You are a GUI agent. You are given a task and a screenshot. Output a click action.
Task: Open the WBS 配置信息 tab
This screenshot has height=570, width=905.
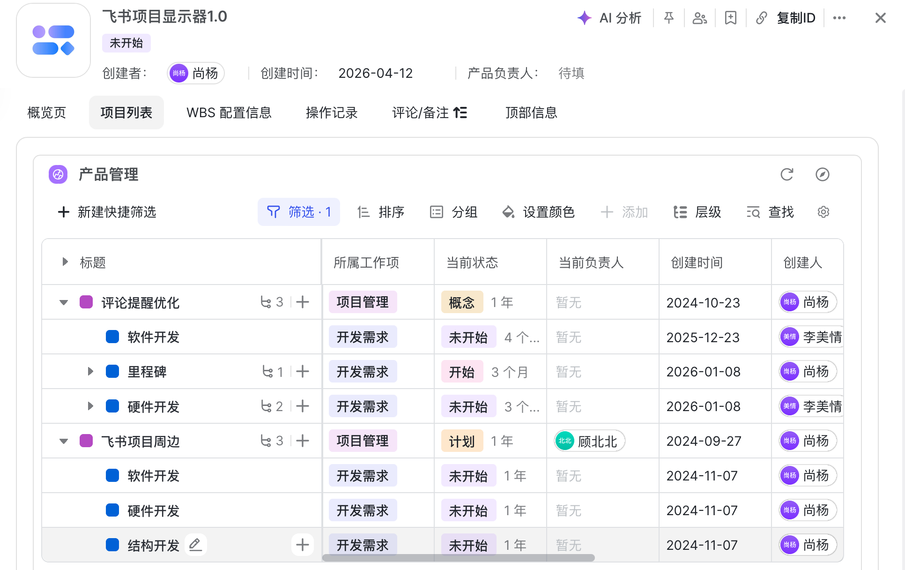pyautogui.click(x=229, y=112)
